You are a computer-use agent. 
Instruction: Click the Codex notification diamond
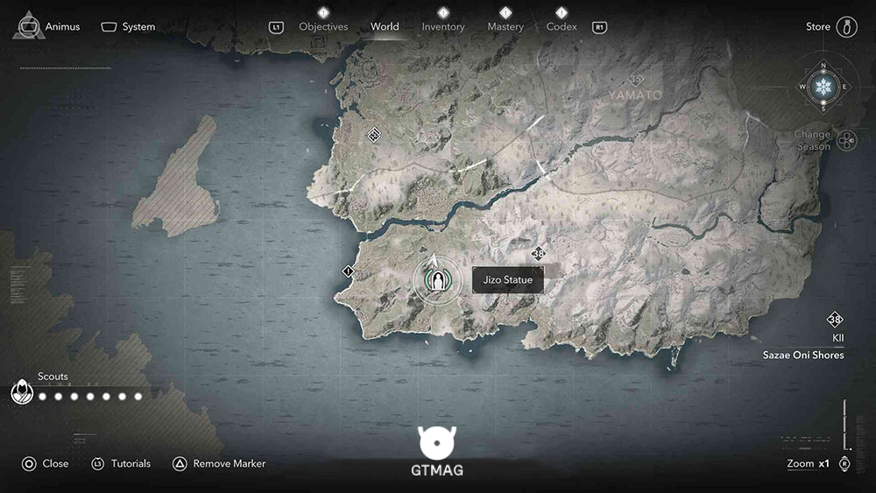pyautogui.click(x=562, y=12)
